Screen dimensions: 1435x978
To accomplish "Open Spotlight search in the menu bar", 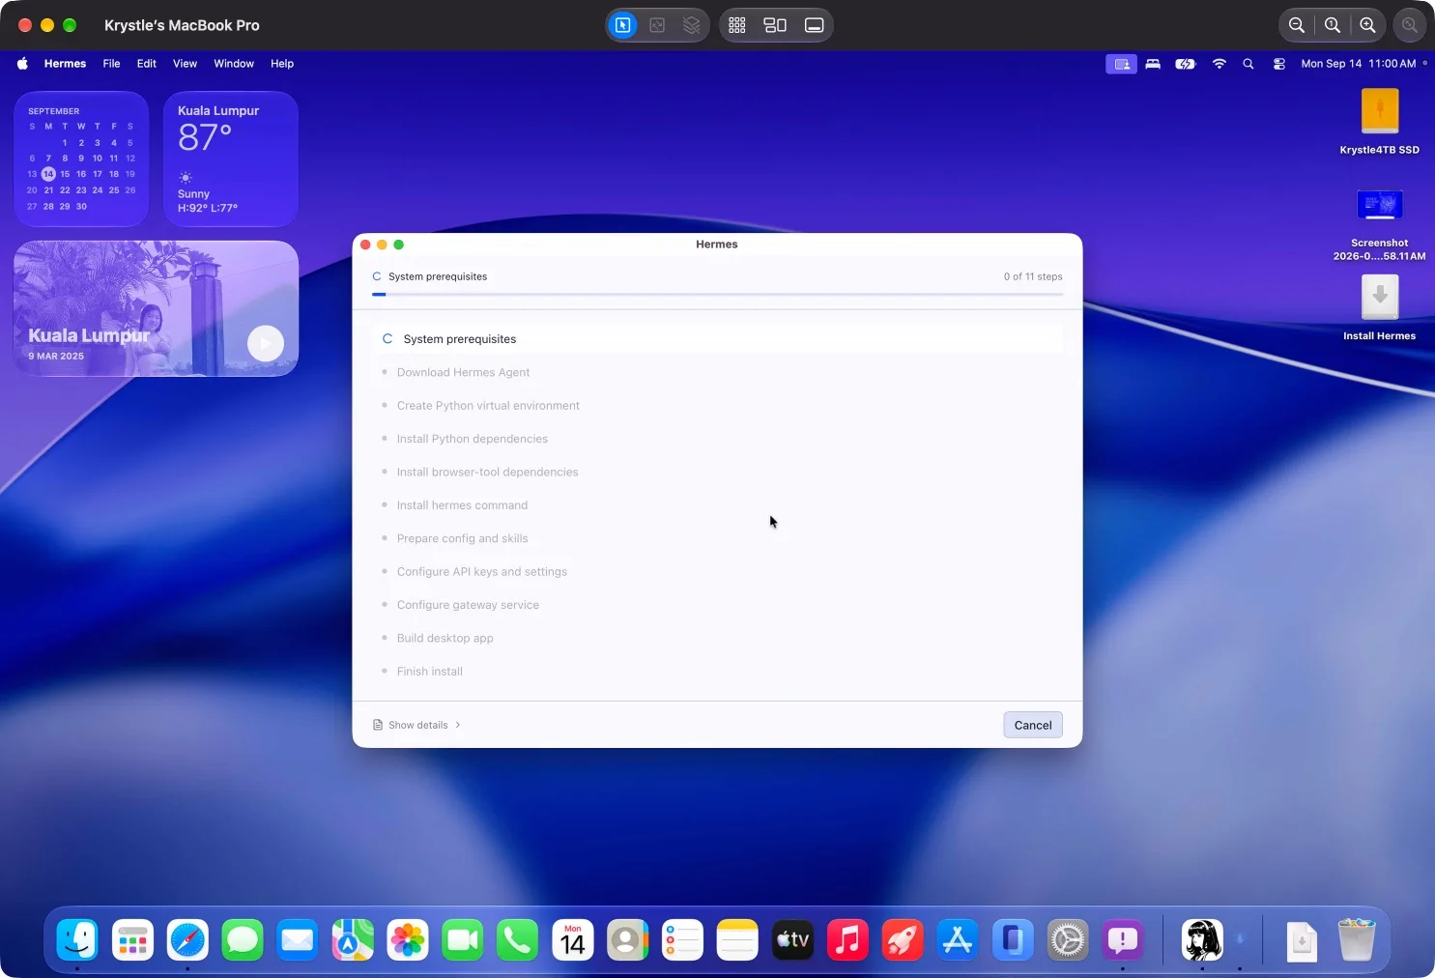I will point(1248,64).
